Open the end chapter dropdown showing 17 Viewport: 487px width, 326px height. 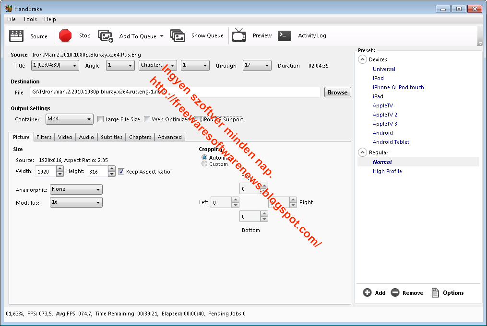tap(257, 66)
